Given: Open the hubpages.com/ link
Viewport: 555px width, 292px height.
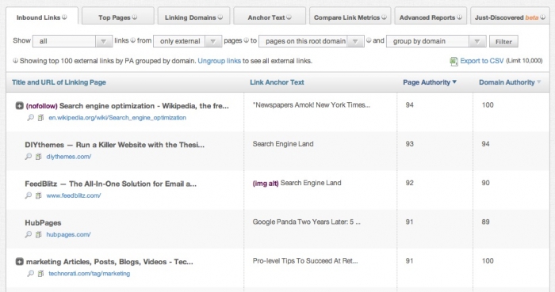Looking at the screenshot, I should pos(68,234).
